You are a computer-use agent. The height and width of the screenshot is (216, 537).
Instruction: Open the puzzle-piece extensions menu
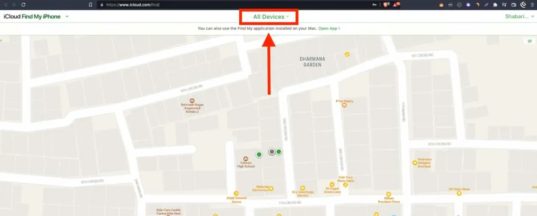[x=495, y=5]
